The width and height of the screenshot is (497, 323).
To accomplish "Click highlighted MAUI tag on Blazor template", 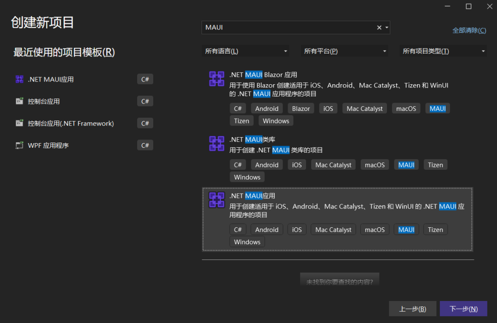I will click(438, 109).
